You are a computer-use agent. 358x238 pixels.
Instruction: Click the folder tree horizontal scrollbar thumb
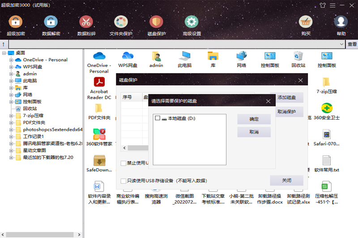[x=40, y=234]
